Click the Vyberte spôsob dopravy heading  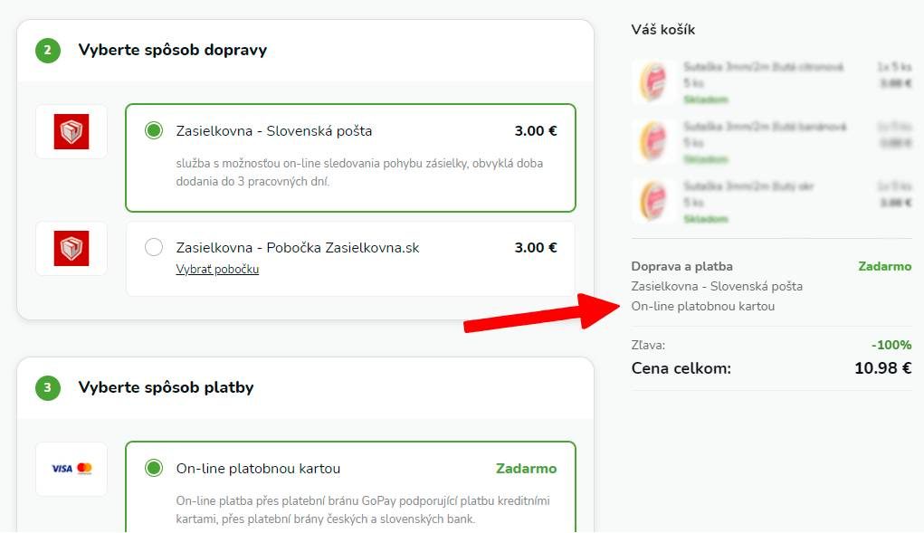click(x=173, y=50)
